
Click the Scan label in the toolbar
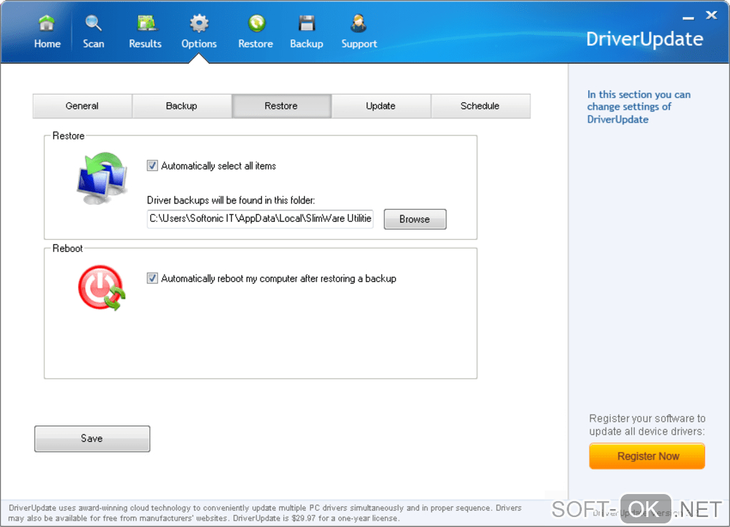(x=94, y=44)
